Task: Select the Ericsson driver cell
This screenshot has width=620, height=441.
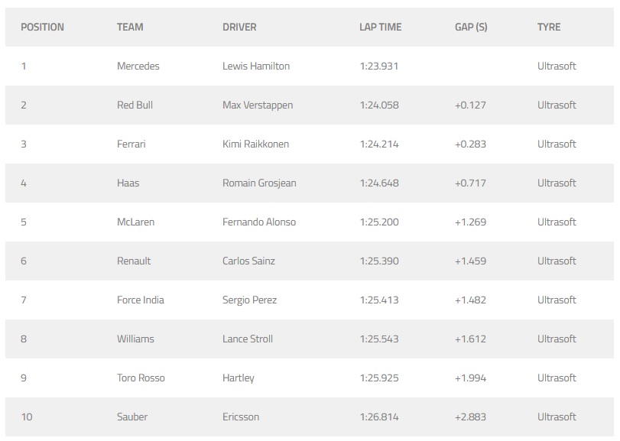Action: tap(241, 417)
